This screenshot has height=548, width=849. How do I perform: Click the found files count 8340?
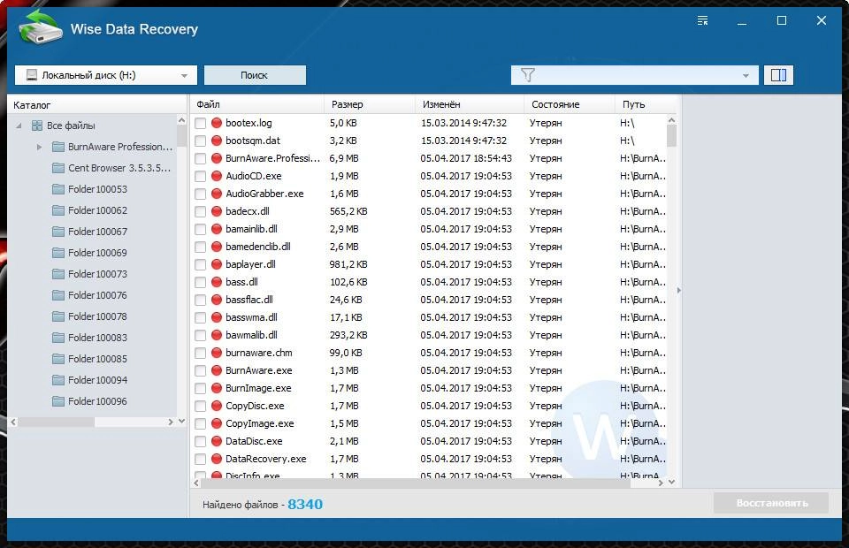tap(305, 504)
